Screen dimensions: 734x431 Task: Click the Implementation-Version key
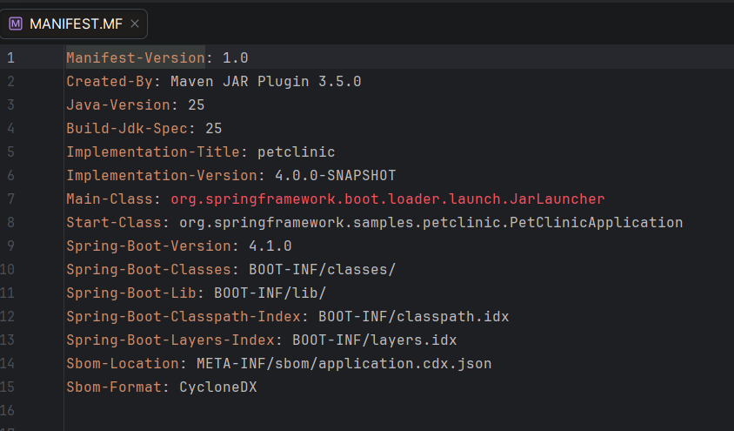point(162,176)
